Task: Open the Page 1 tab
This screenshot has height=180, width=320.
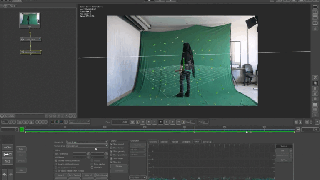Action: [12, 6]
